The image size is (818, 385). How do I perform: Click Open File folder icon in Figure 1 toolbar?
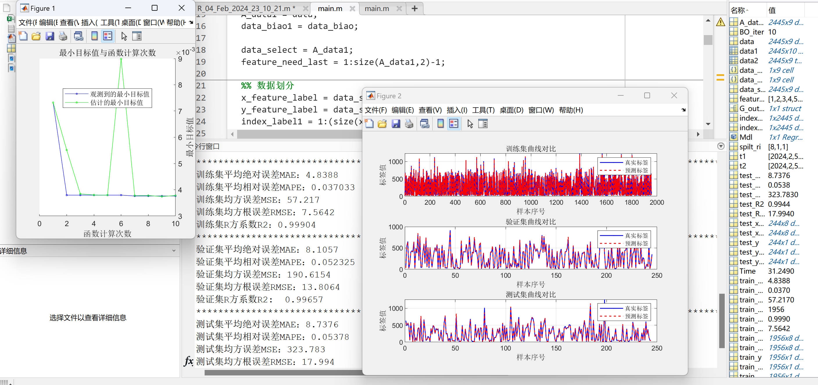pos(36,36)
